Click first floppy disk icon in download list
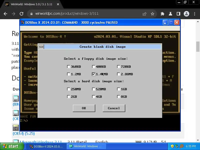Image resolution: width=200 pixels, height=150 pixels. pyautogui.click(x=16, y=98)
